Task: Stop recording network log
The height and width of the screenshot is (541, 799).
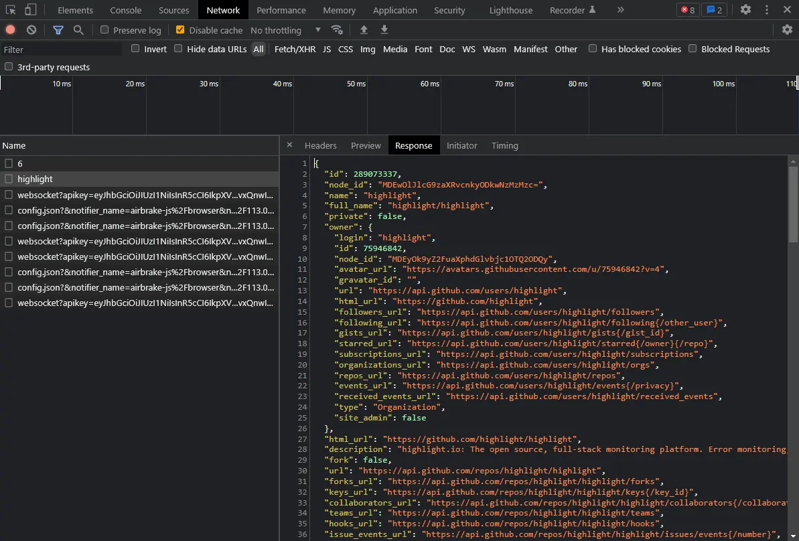Action: 9,29
